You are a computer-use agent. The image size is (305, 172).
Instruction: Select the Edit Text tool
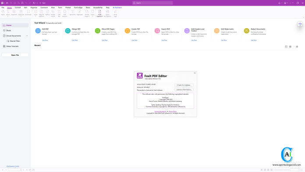[x=59, y=14]
